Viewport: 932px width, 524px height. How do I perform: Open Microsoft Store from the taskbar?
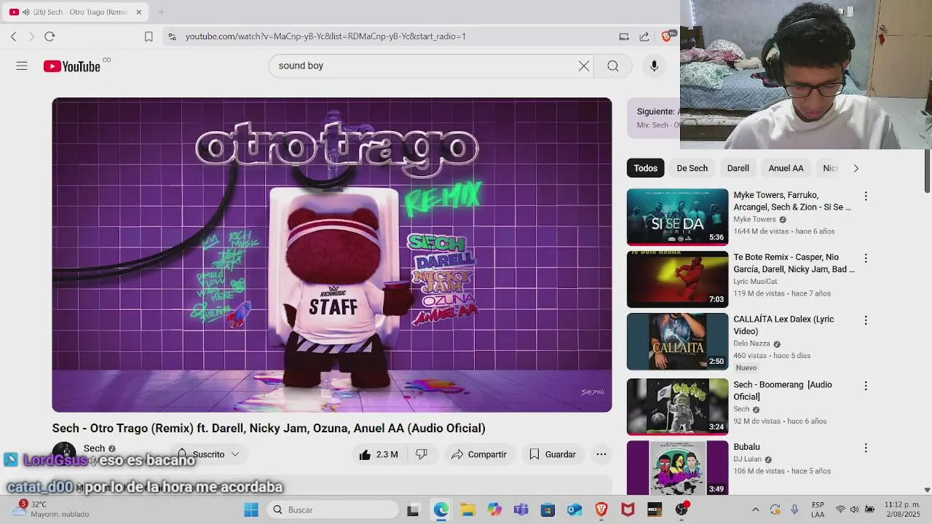coord(548,509)
